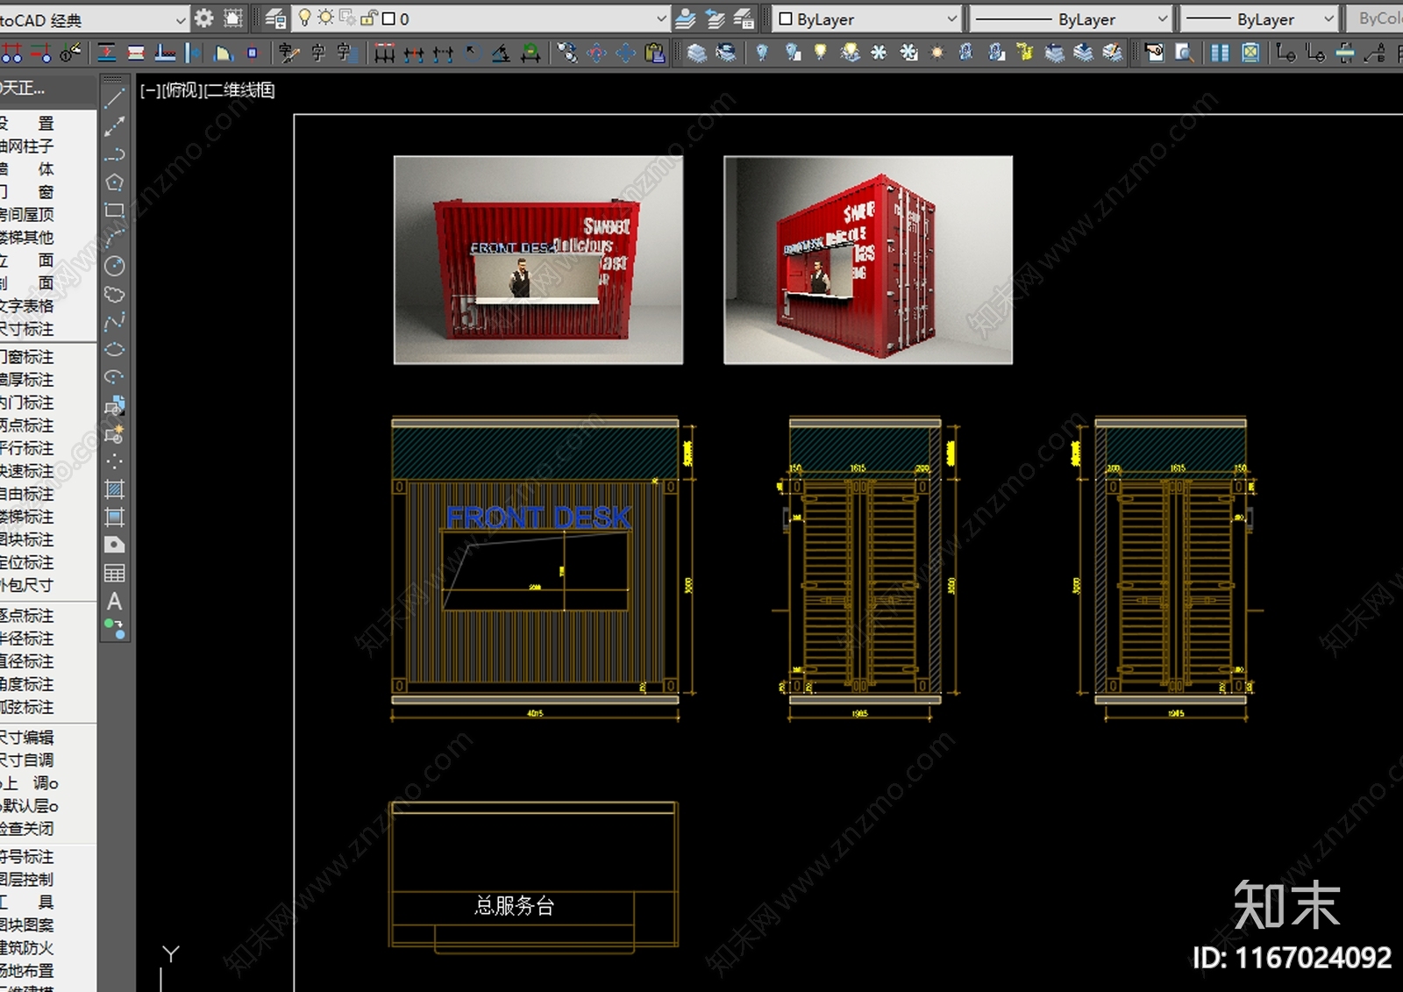Open the layer 0 dropdown list

pyautogui.click(x=662, y=18)
